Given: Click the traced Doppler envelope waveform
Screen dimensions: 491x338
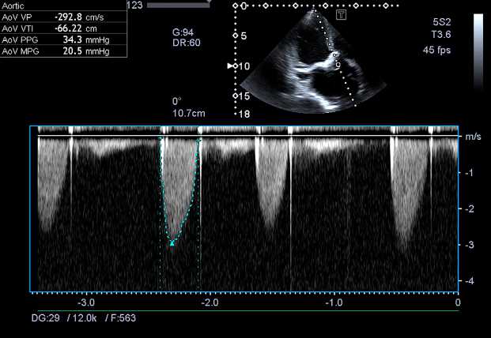Looking at the screenshot, I should pos(179,191).
